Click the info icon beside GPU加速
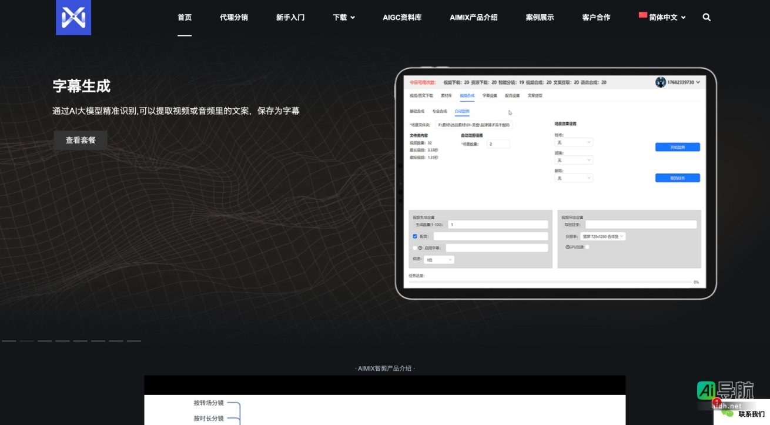This screenshot has width=770, height=425. [x=568, y=246]
